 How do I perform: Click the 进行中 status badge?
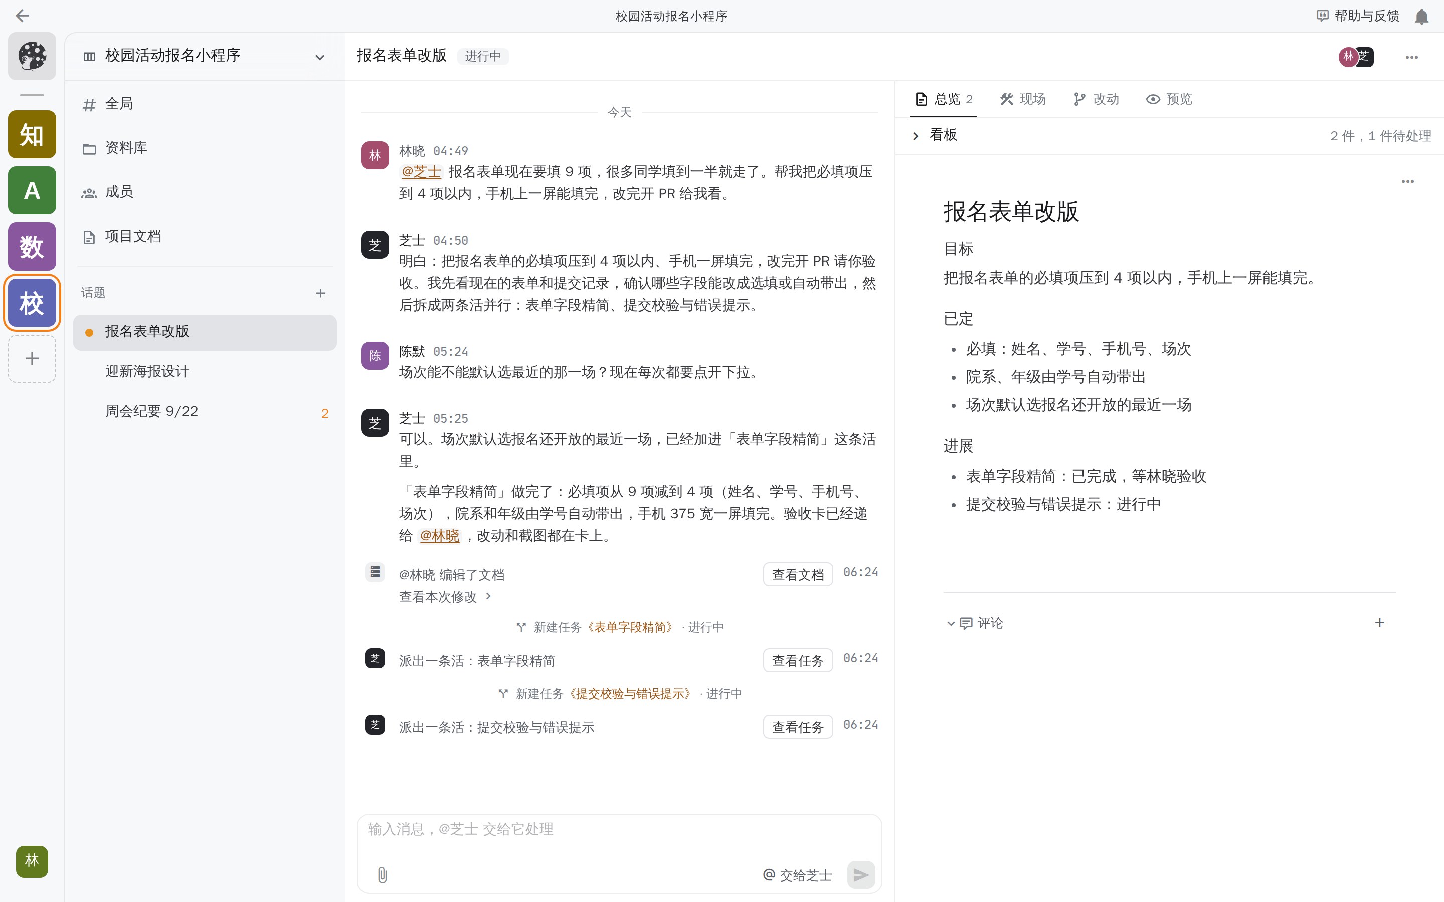tap(483, 56)
